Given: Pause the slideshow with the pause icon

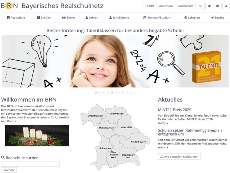Looking at the screenshot, I should [134, 92].
